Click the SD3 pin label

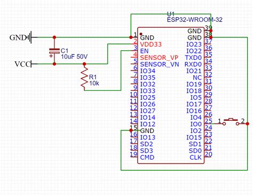pos(146,151)
